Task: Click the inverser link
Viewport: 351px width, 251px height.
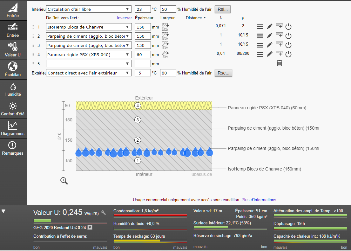Action: point(125,18)
